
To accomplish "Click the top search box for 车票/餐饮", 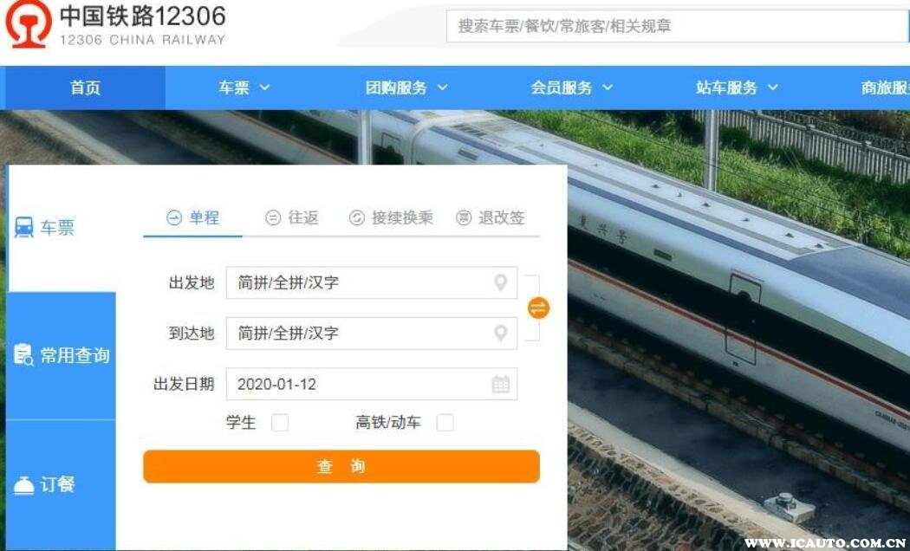I will tap(677, 26).
